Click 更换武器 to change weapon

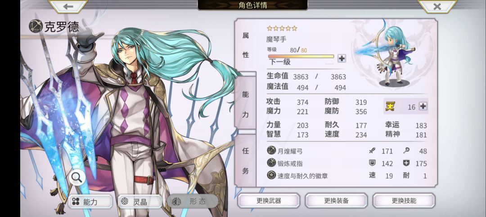pyautogui.click(x=269, y=201)
